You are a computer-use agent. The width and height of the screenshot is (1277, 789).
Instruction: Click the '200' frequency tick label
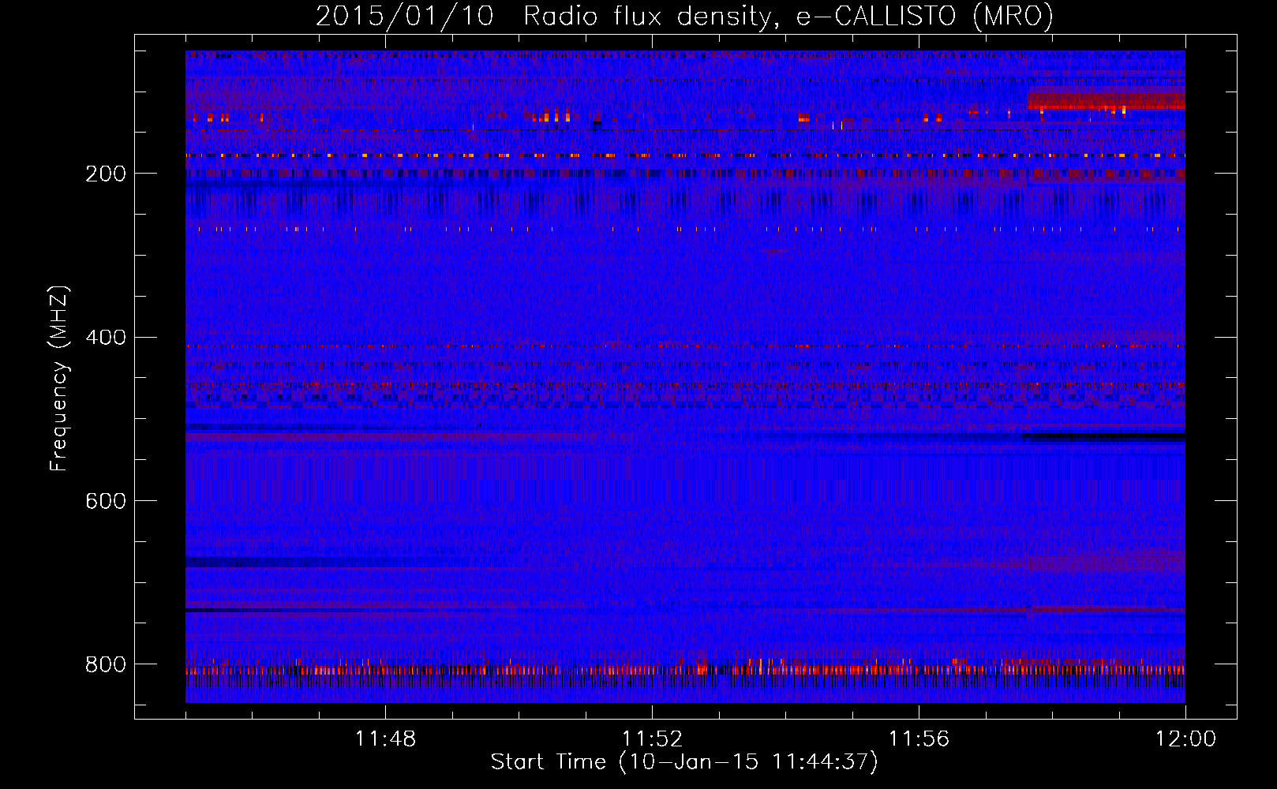[105, 174]
